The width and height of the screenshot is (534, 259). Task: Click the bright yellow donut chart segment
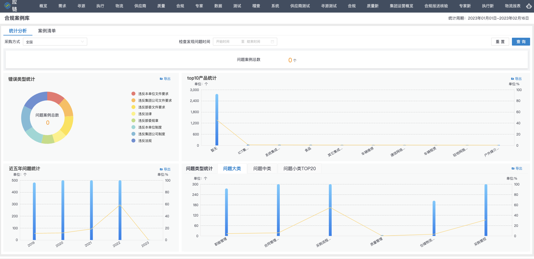pos(67,125)
